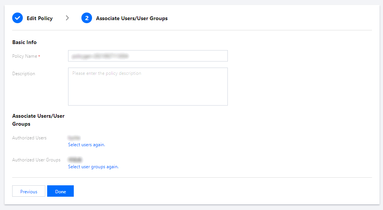Click the 'Select user groups again.' link
This screenshot has height=210, width=383.
93,167
